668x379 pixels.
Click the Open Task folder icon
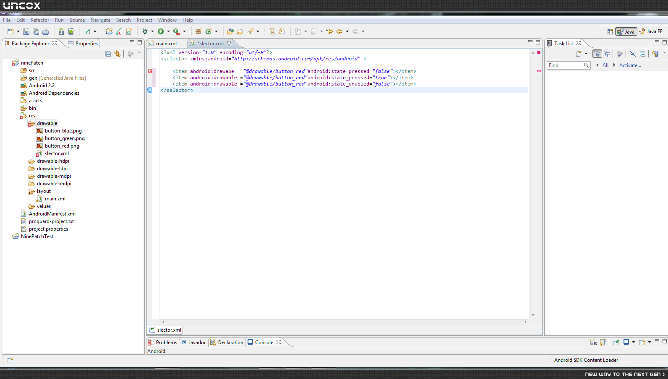[x=240, y=31]
